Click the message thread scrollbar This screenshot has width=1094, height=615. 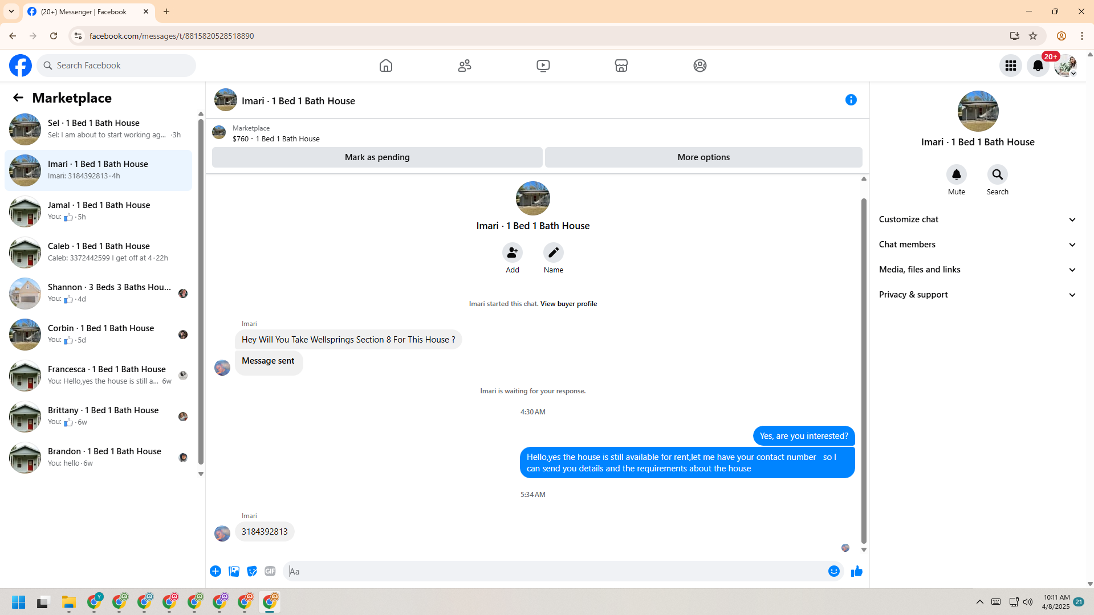[x=864, y=371]
